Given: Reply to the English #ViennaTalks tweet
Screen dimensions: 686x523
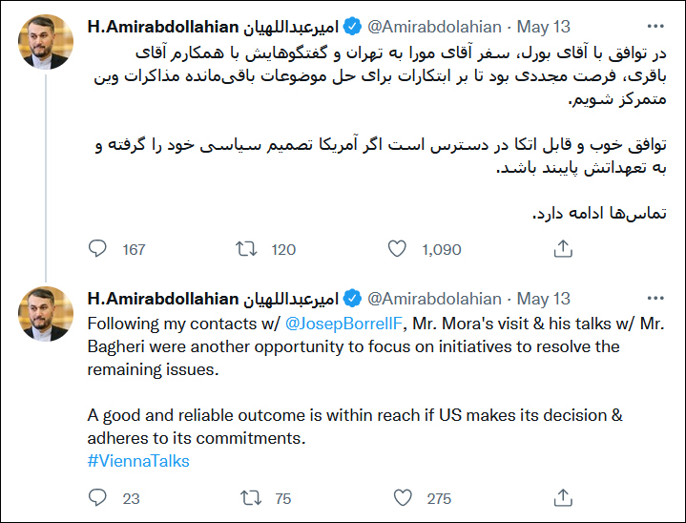Looking at the screenshot, I should 98,497.
